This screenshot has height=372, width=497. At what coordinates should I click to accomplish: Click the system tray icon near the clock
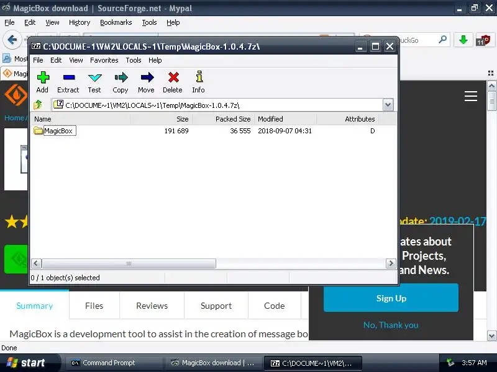pos(450,363)
